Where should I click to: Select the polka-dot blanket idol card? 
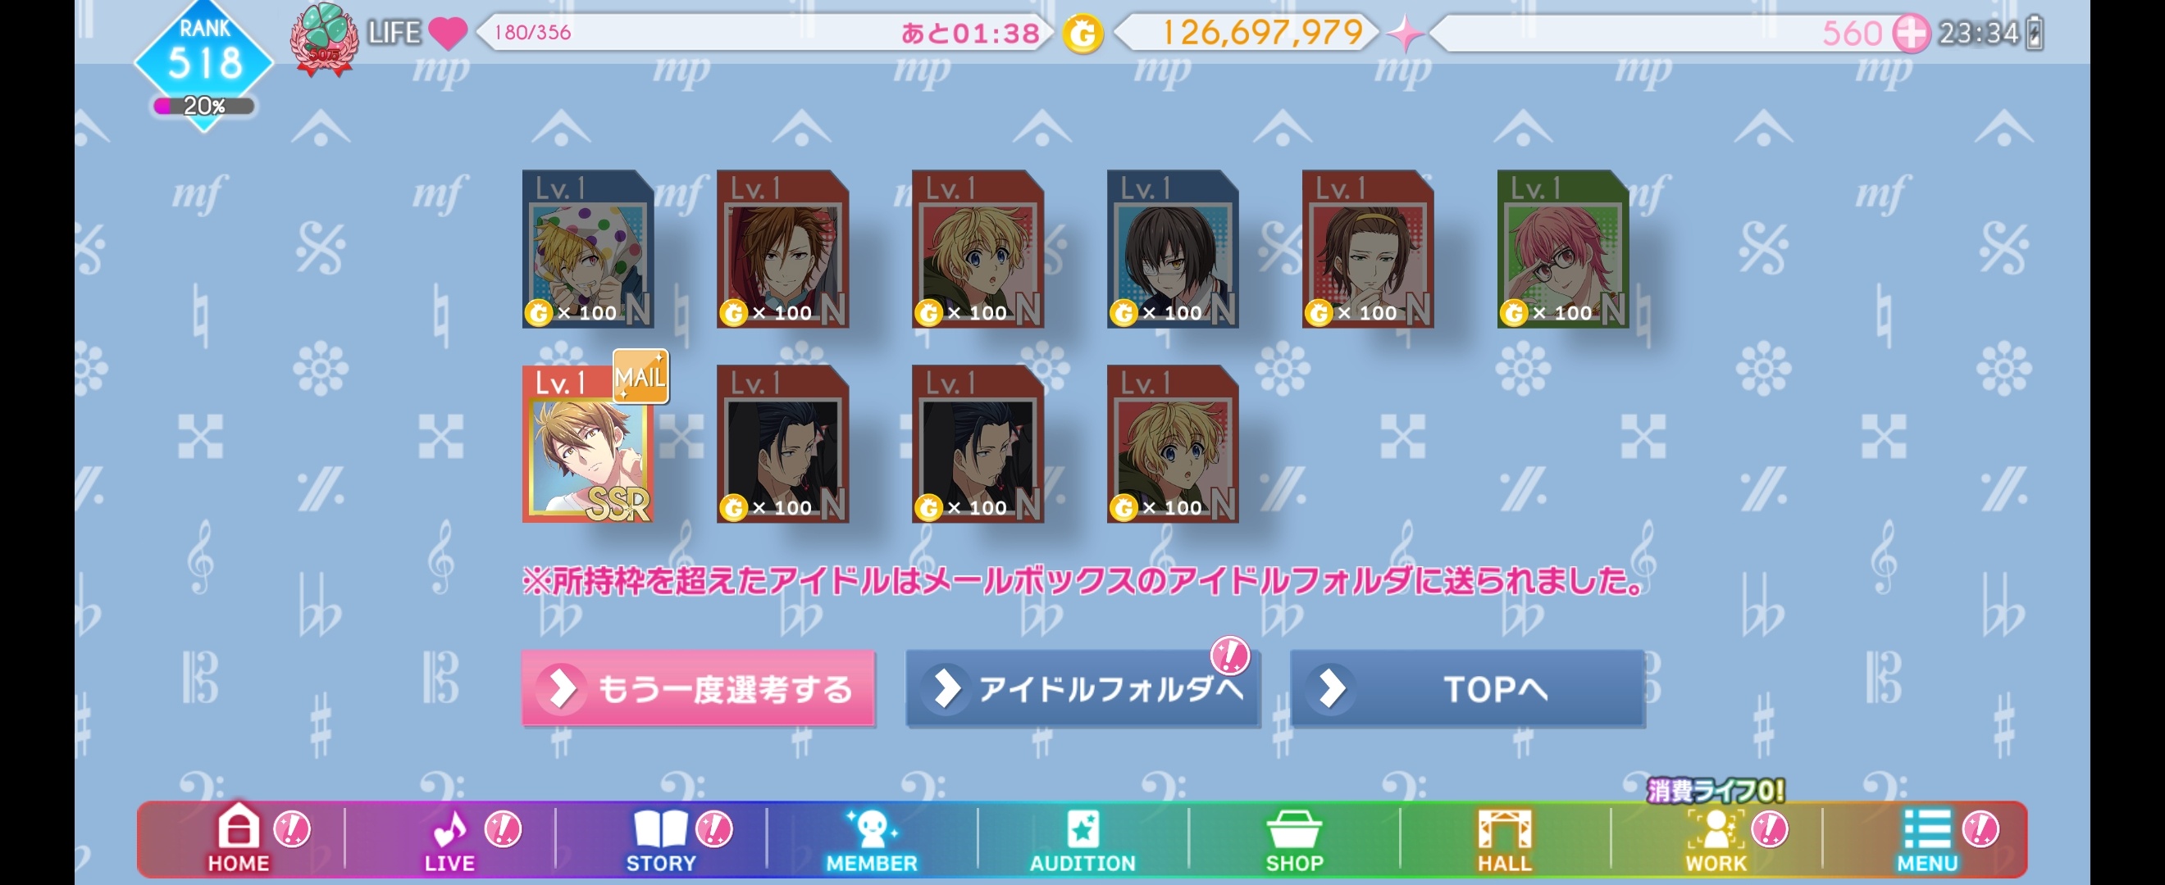coord(588,248)
